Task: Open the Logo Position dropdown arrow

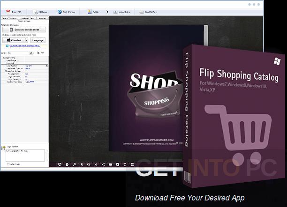Action: 47,66
